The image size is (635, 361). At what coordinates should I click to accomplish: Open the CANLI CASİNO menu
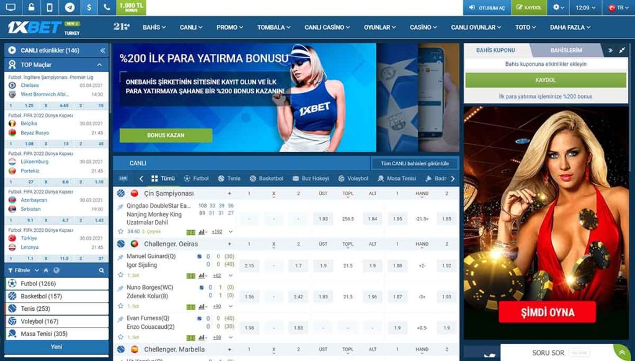[x=327, y=27]
